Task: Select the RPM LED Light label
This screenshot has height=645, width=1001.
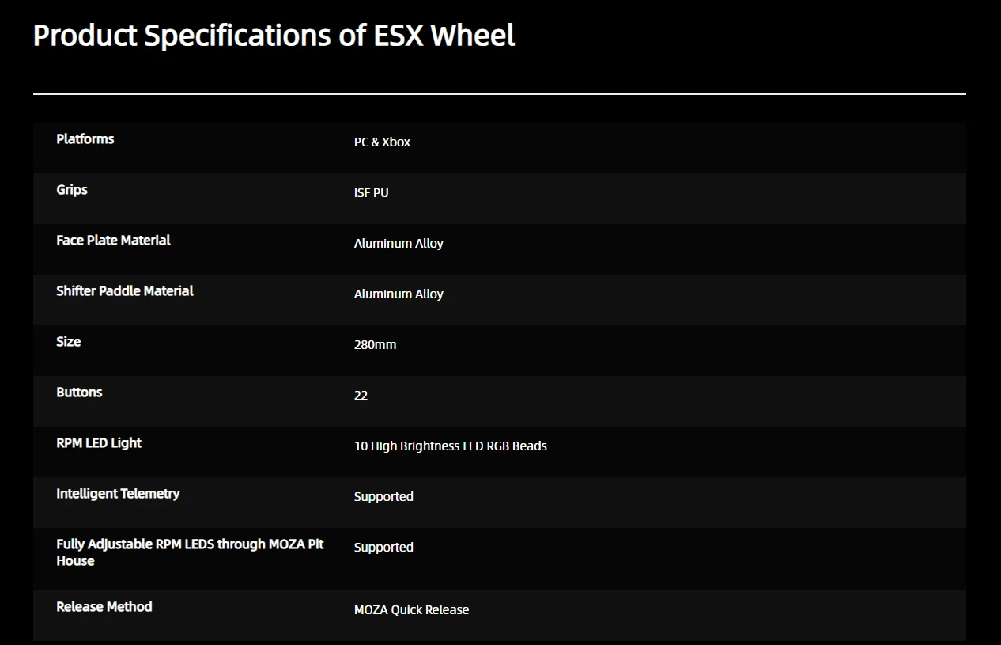Action: pos(99,443)
